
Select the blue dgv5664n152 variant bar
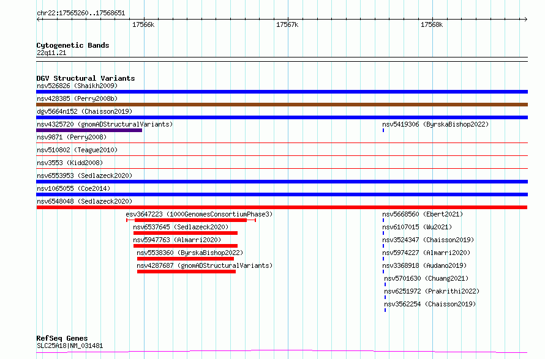(282, 117)
